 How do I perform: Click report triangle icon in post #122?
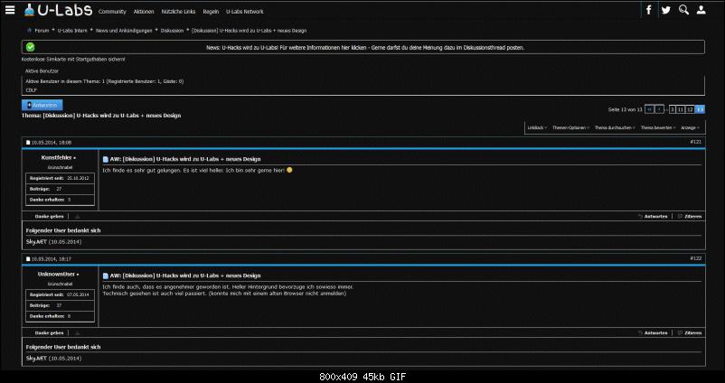77,332
